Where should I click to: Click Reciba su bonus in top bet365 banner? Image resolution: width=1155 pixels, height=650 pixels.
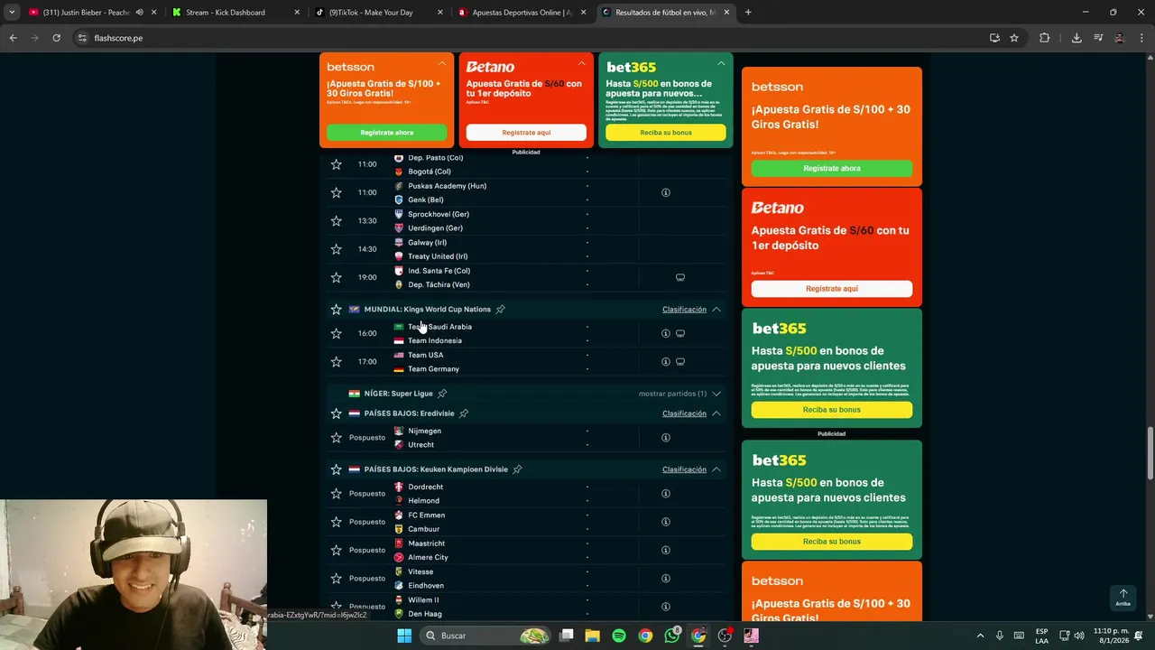click(666, 133)
